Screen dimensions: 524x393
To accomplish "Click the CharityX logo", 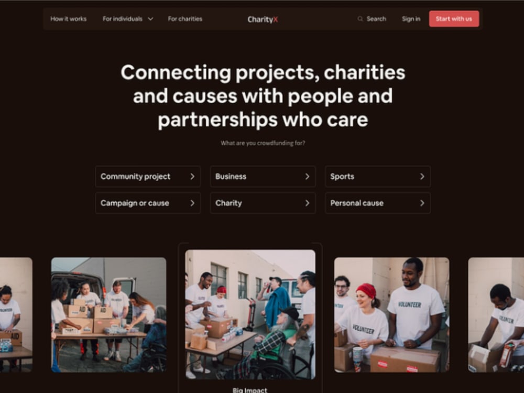I will [263, 19].
